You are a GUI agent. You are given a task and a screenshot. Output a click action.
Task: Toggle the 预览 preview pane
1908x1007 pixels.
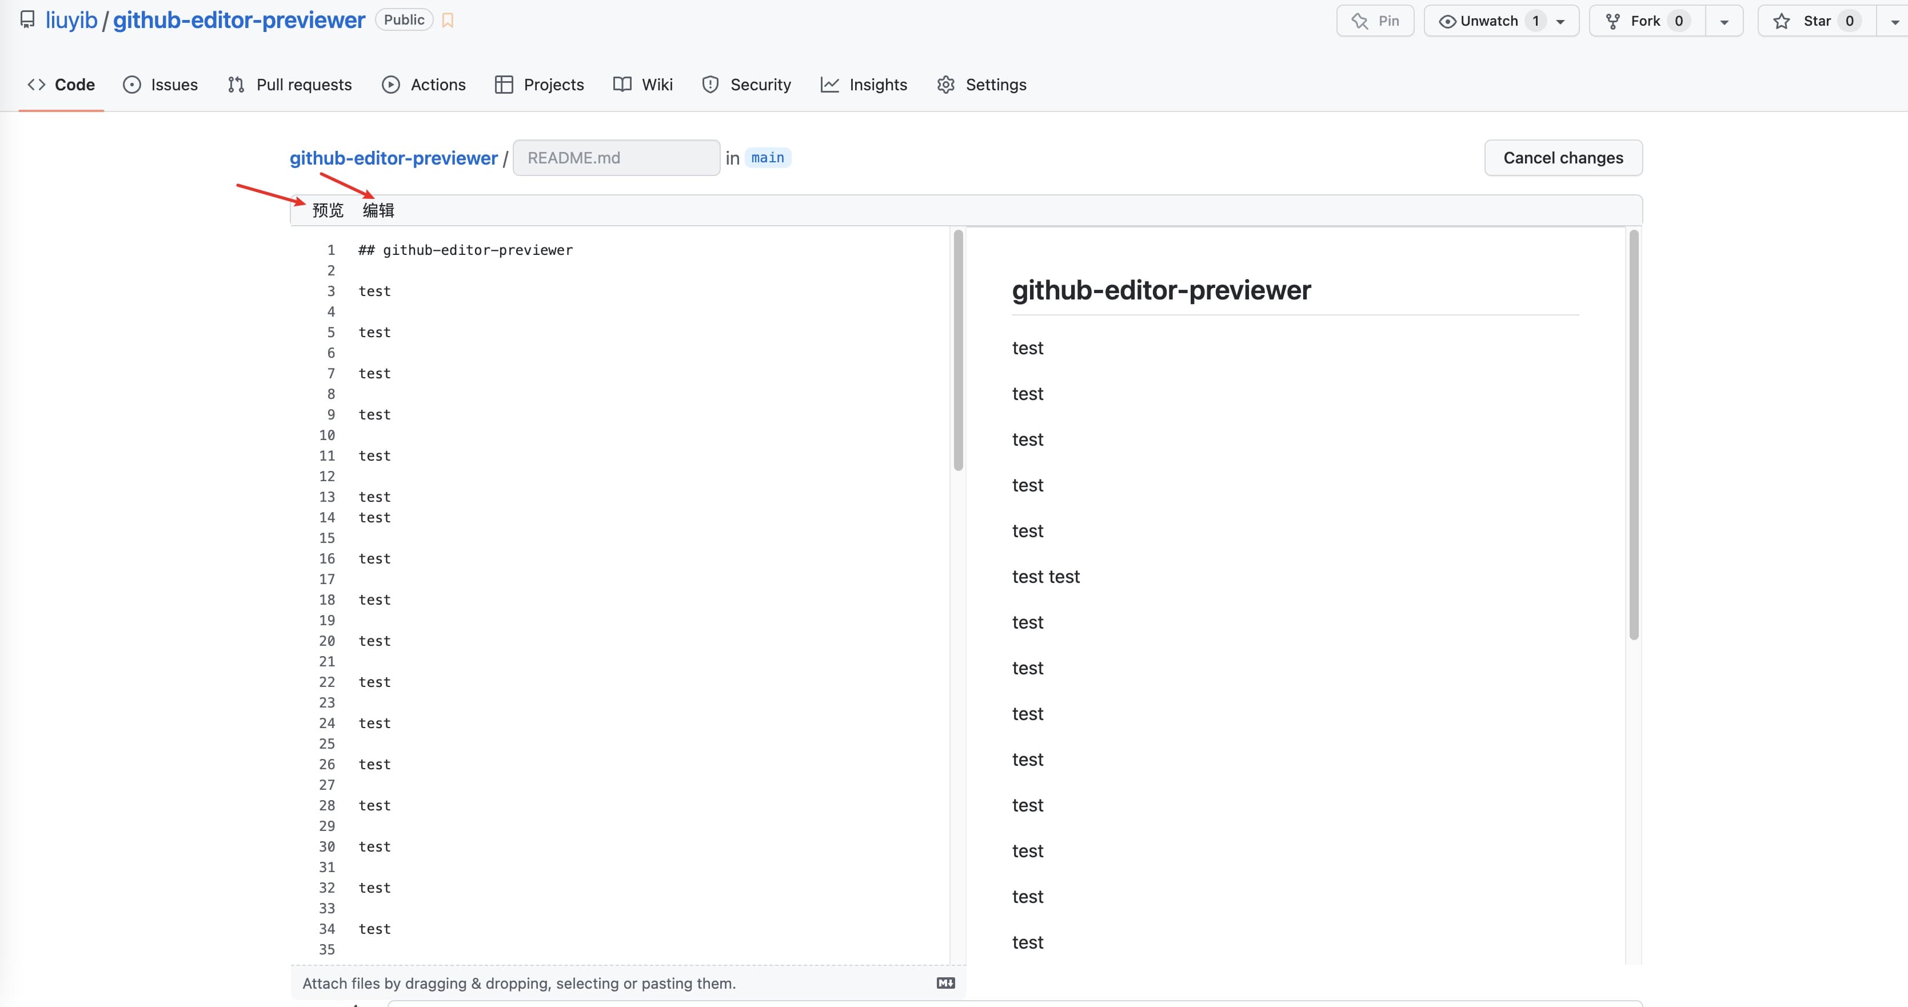point(328,210)
